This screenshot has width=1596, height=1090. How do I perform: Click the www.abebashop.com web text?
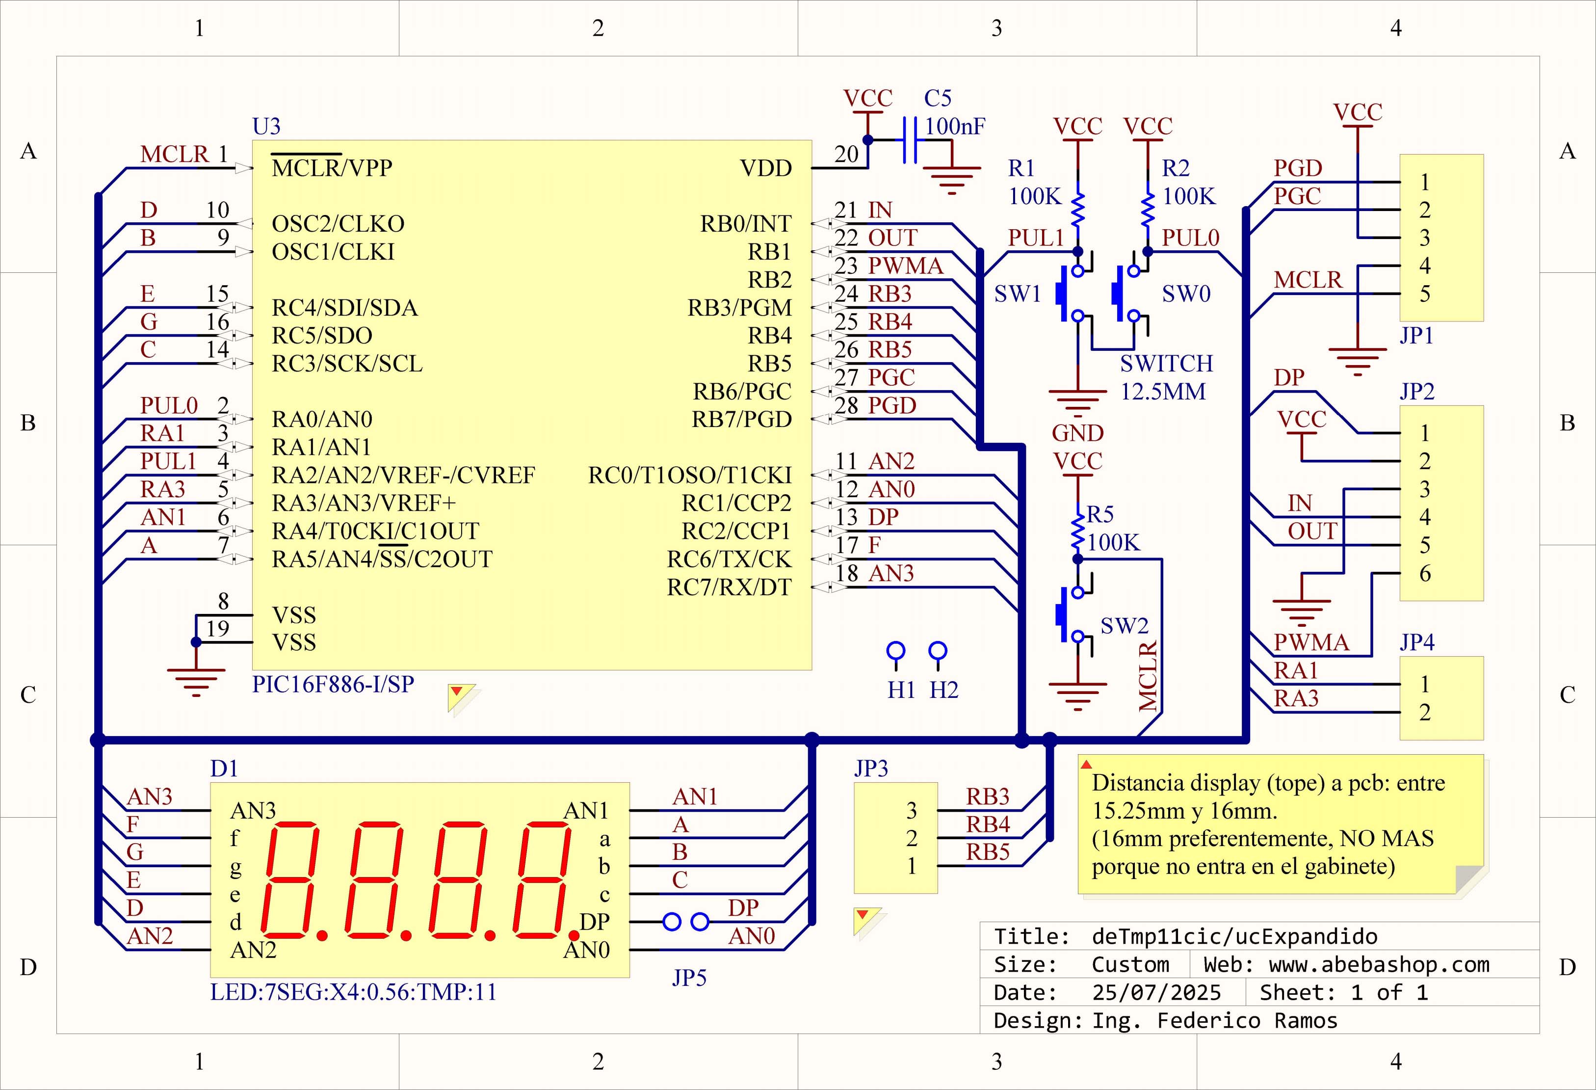coord(1379,964)
